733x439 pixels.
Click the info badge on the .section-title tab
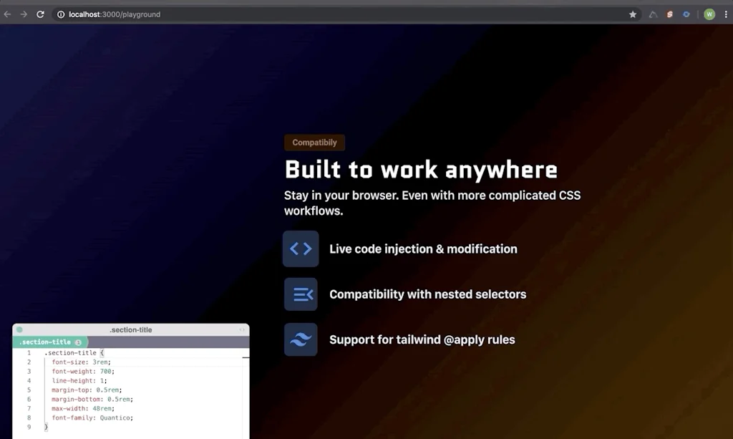79,342
